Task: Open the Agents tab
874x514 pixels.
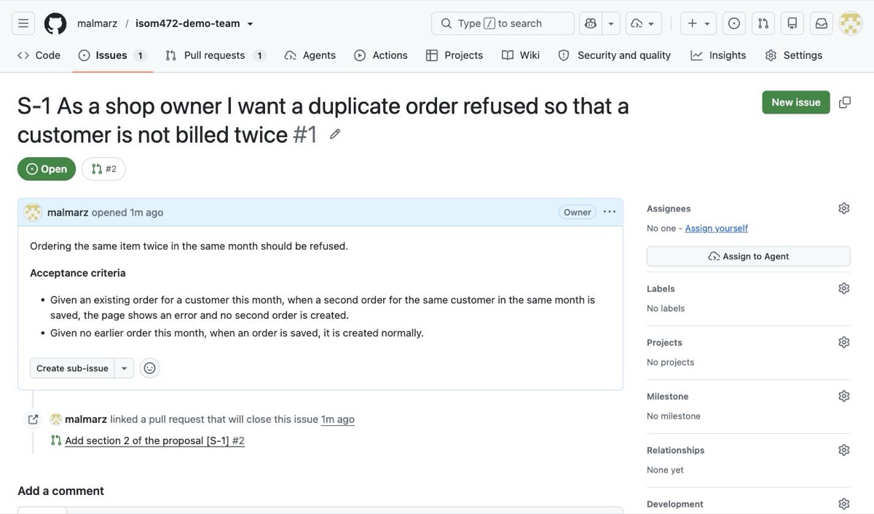Action: (310, 55)
